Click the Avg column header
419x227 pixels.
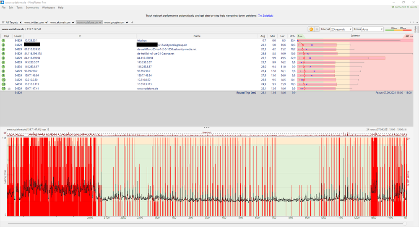pyautogui.click(x=263, y=36)
